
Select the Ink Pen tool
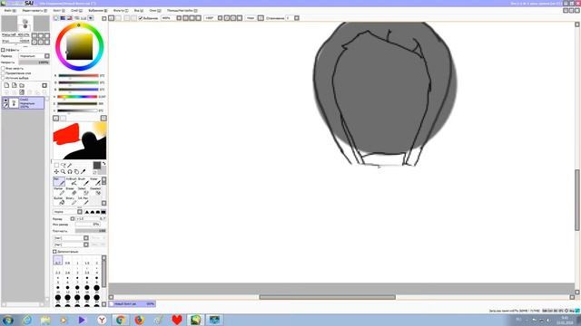(x=84, y=201)
